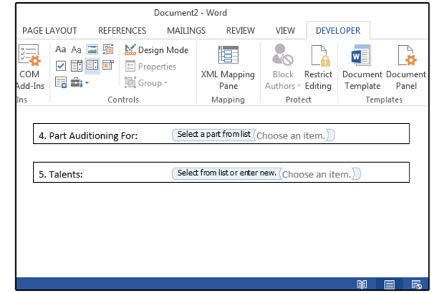This screenshot has width=444, height=293.
Task: Insert a Picture content control
Action: click(93, 50)
